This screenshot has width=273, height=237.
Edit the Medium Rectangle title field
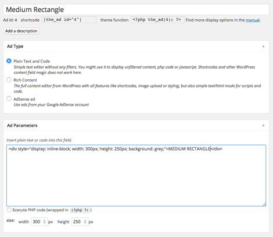136,9
